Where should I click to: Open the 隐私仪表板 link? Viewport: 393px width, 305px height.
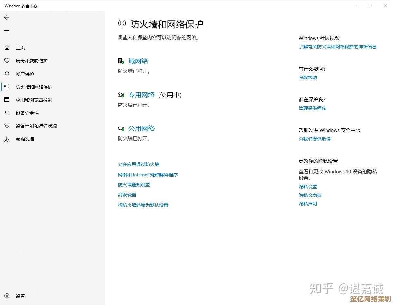(310, 195)
